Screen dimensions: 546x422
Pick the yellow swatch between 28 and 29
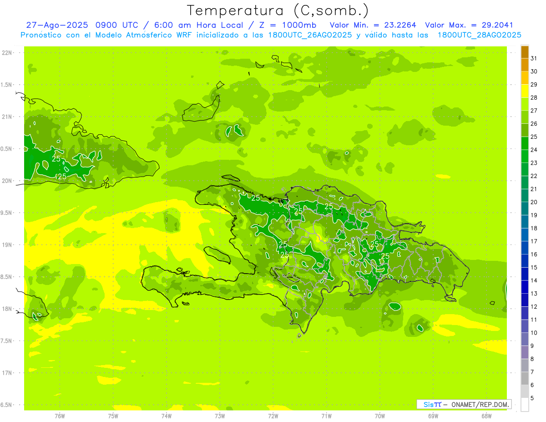click(x=525, y=91)
